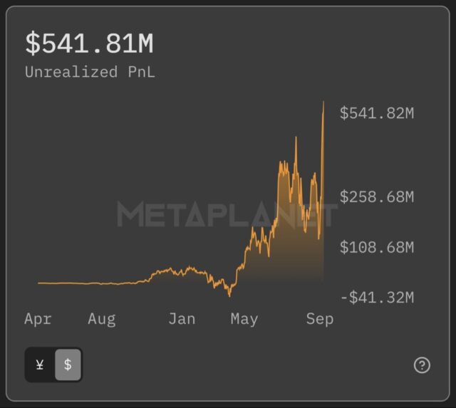Click the Apr label on the x-axis
This screenshot has height=408, width=456.
coord(38,319)
